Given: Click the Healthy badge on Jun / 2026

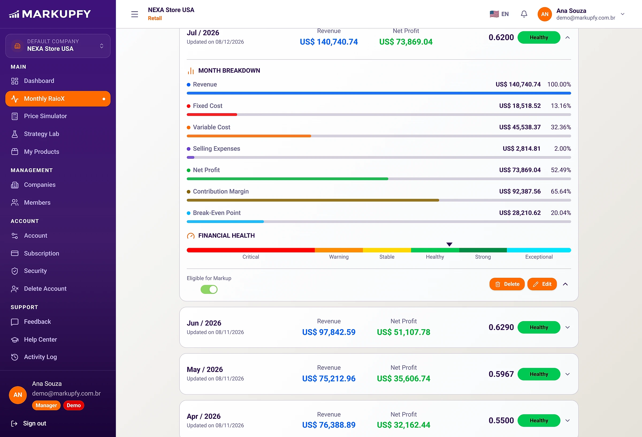Looking at the screenshot, I should click(x=539, y=327).
